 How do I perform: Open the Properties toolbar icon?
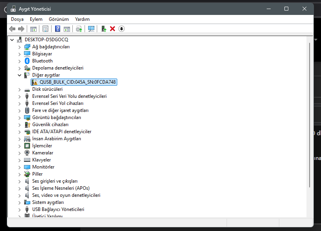pyautogui.click(x=46, y=29)
